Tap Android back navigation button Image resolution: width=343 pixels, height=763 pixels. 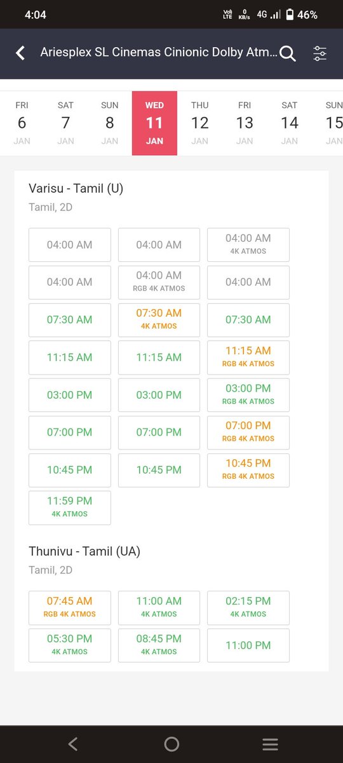click(73, 743)
